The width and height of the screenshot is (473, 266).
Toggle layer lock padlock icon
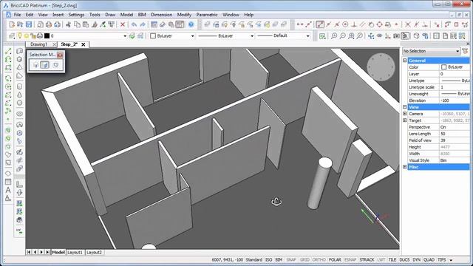[33, 36]
